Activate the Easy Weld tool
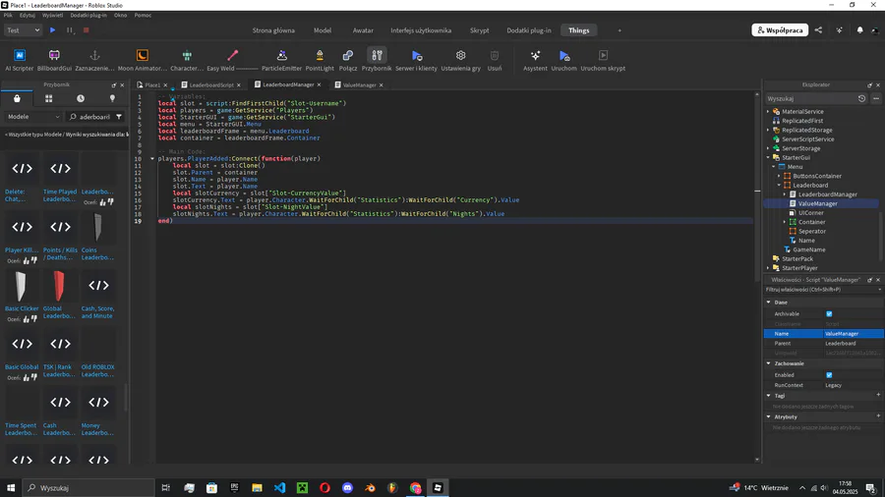 coord(232,59)
